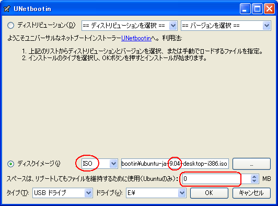The width and height of the screenshot is (278, 206).
Task: Open the E:¥ drive dropdown
Action: click(156, 193)
